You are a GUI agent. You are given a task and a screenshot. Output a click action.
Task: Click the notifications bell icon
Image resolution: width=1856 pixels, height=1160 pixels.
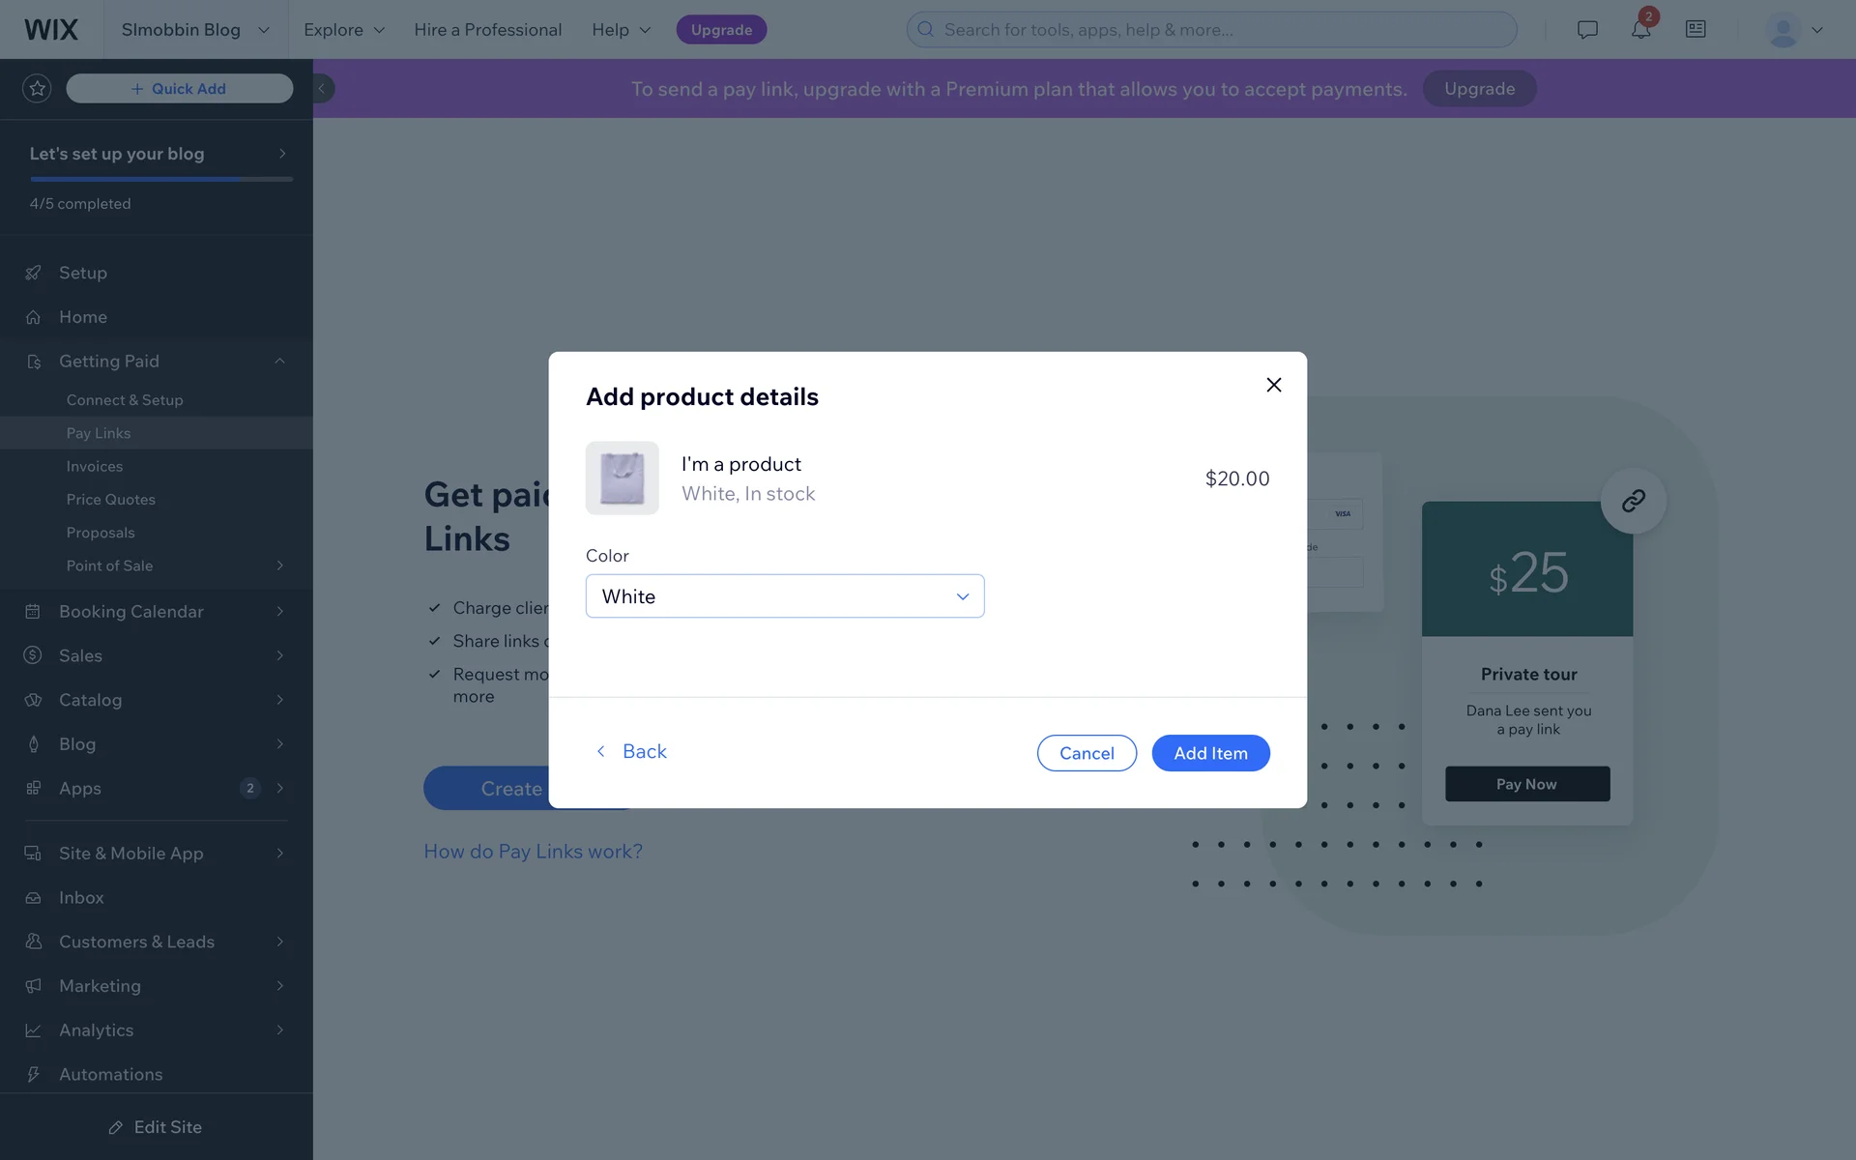(1640, 30)
